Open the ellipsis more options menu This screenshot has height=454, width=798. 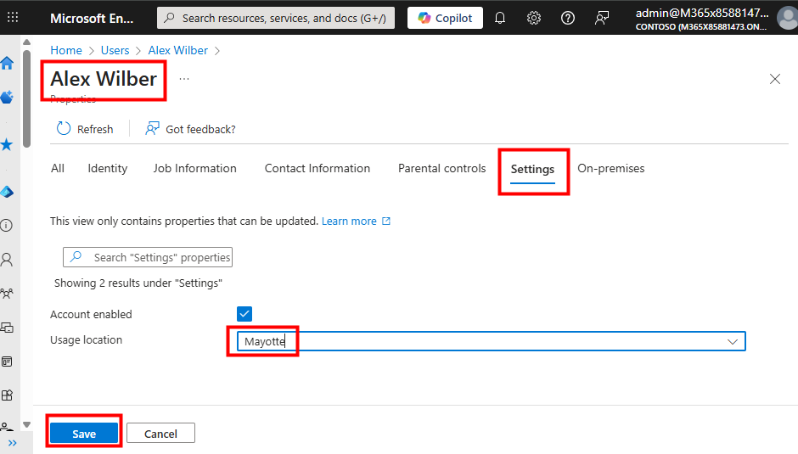coord(184,78)
